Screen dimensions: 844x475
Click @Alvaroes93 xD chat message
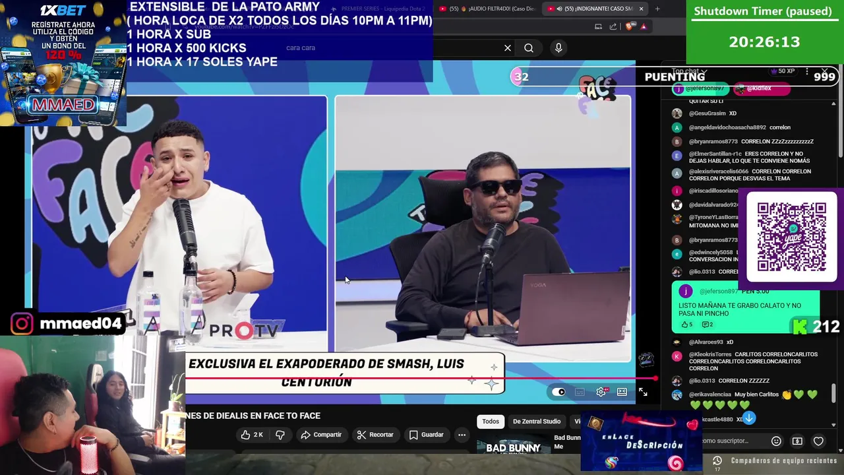click(x=703, y=342)
